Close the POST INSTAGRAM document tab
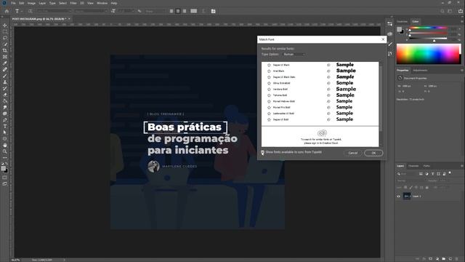This screenshot has height=262, width=465. click(x=70, y=19)
